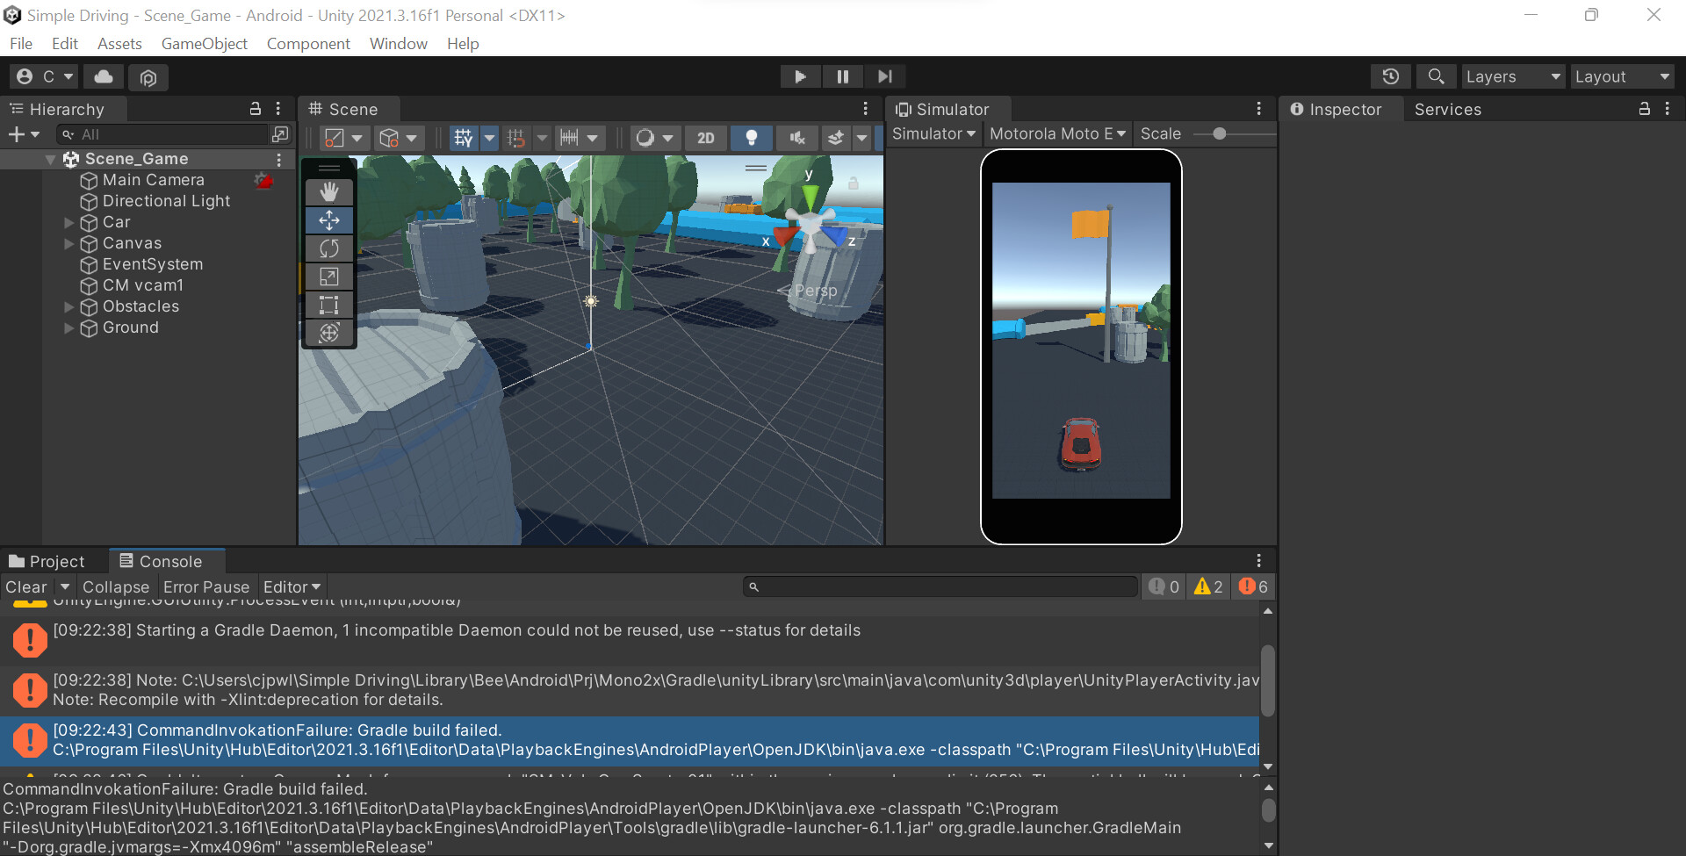Select the Hand tool in Scene view
1686x856 pixels.
(x=329, y=192)
